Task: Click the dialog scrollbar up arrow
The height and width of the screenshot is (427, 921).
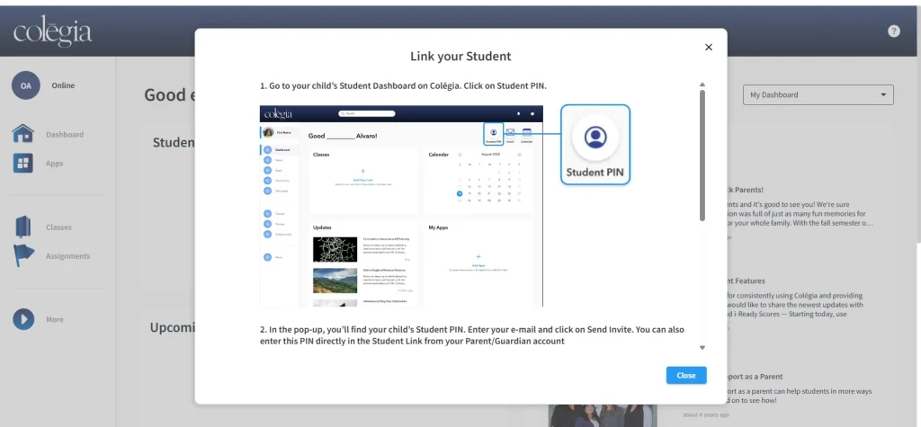Action: click(702, 85)
